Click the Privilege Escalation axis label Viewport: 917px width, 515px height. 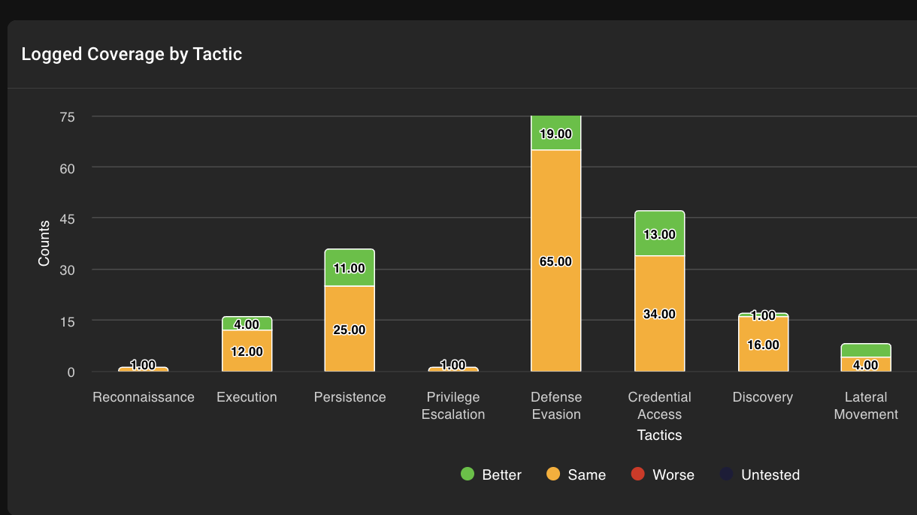coord(453,405)
